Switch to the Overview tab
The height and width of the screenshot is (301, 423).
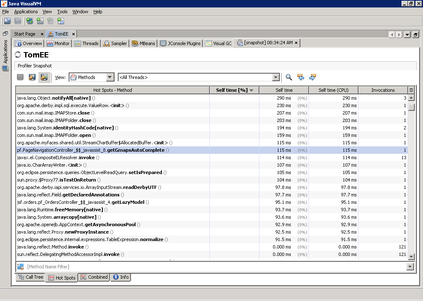click(x=29, y=43)
